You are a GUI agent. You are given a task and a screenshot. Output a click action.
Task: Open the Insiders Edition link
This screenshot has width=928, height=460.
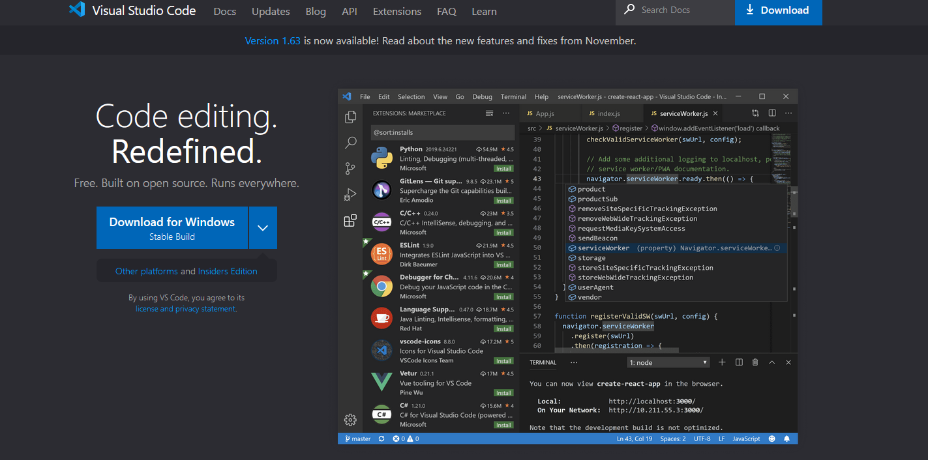tap(228, 271)
